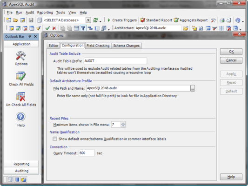
Task: Click the File Path and Name input field
Action: [138, 88]
